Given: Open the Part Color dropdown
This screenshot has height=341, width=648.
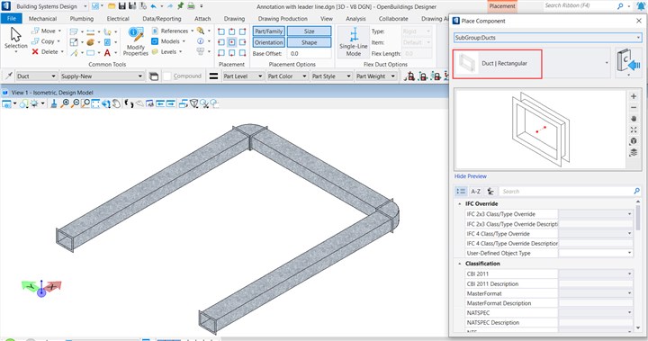Looking at the screenshot, I should [x=287, y=76].
